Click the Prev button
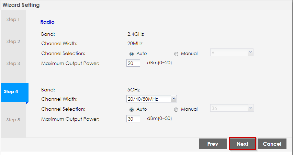 [x=213, y=144]
